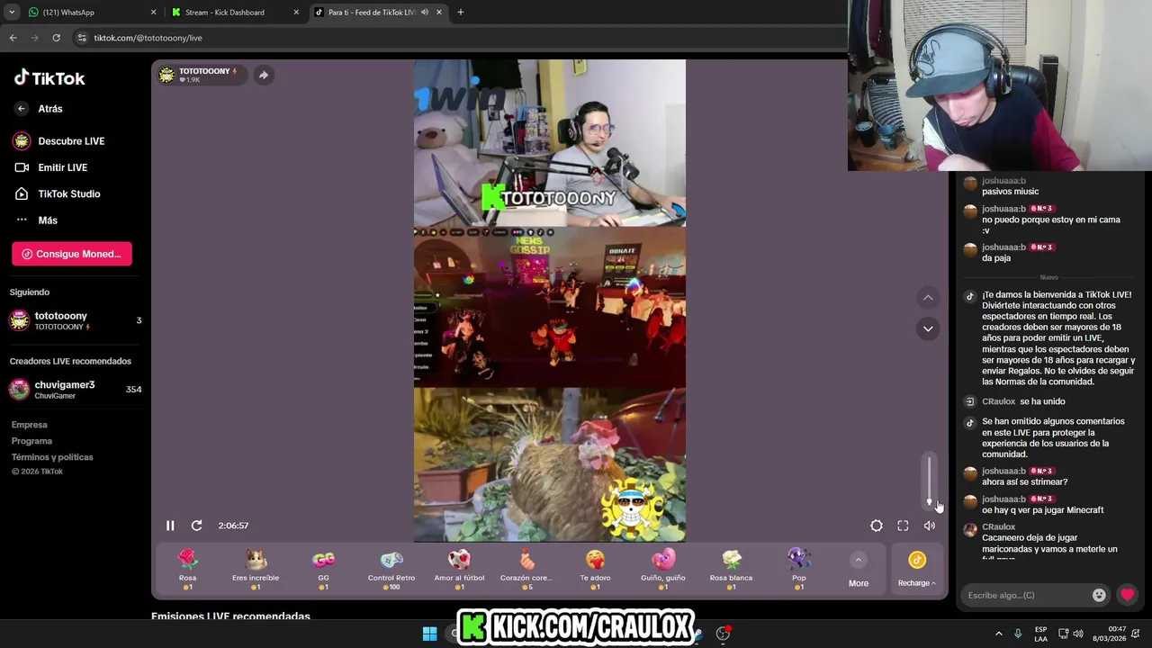1152x648 pixels.
Task: Reload the browser page
Action: (56, 38)
